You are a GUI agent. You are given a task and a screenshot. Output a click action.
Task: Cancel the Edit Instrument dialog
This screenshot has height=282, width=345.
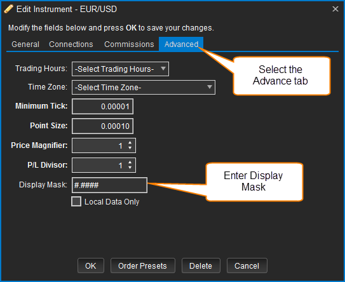pyautogui.click(x=247, y=265)
